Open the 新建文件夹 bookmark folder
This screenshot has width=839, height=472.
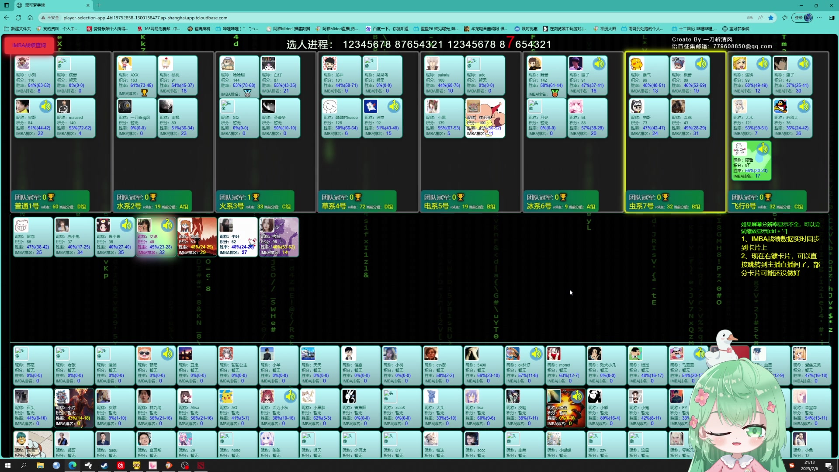(x=17, y=29)
